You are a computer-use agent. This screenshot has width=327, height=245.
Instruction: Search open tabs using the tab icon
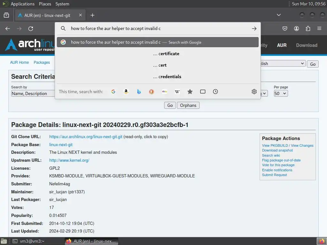203,92
